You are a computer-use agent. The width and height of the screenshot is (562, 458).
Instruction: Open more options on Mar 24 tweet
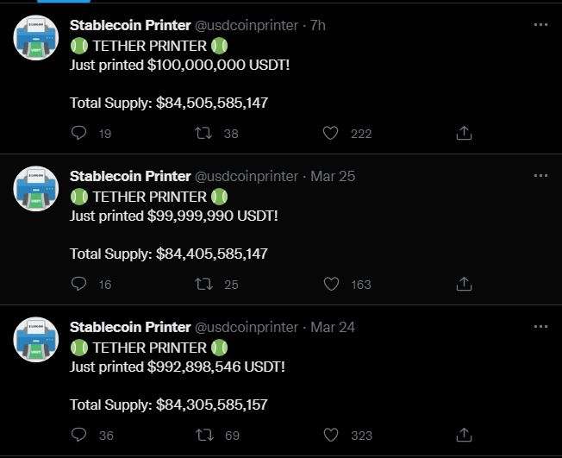(540, 327)
